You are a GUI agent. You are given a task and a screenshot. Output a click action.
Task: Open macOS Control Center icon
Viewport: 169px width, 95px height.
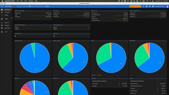tap(153, 1)
